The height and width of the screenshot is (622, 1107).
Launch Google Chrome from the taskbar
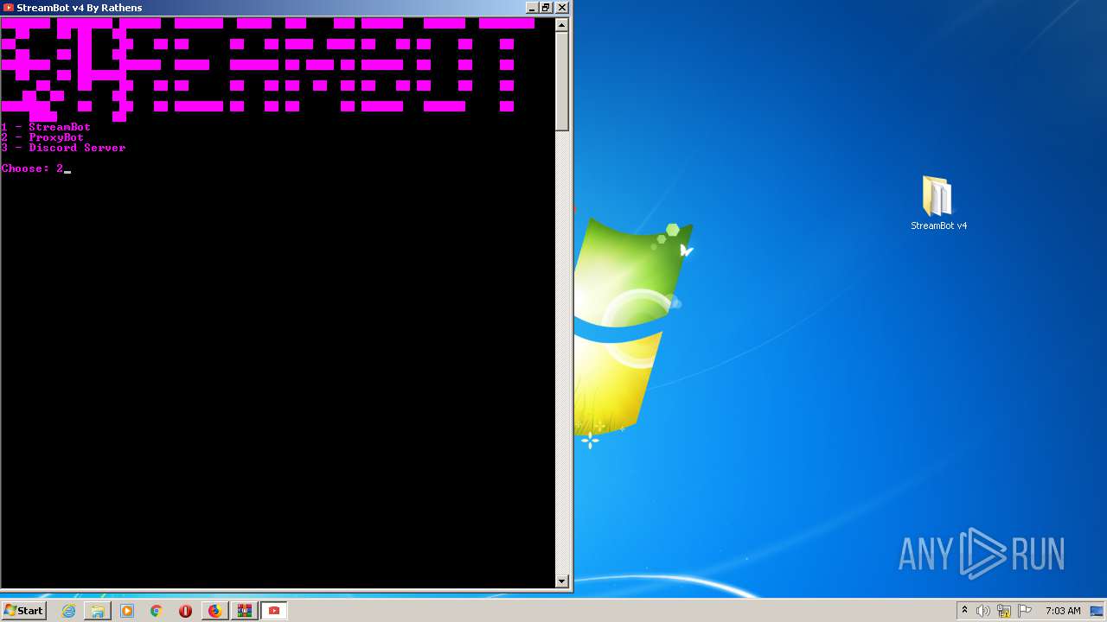157,611
